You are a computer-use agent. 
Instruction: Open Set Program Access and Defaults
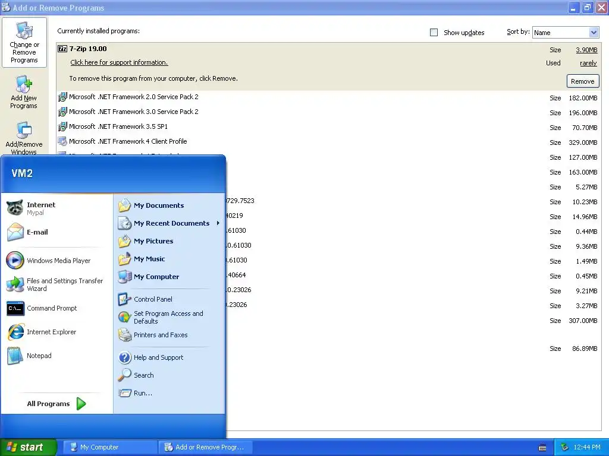coord(169,317)
